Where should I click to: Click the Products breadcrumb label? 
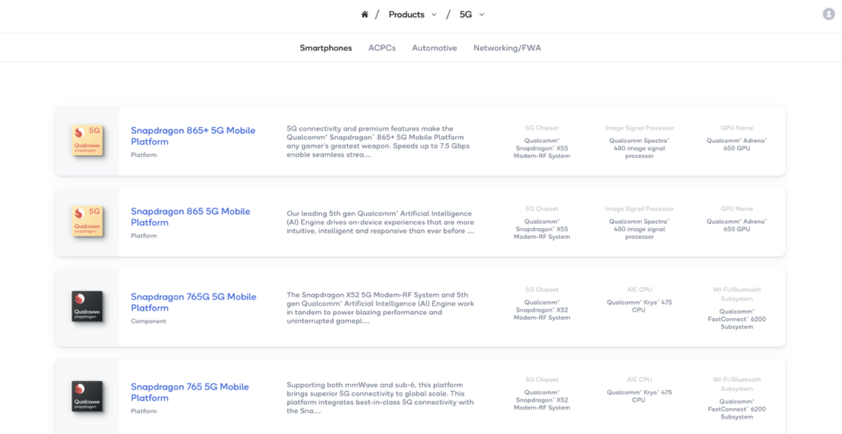406,15
